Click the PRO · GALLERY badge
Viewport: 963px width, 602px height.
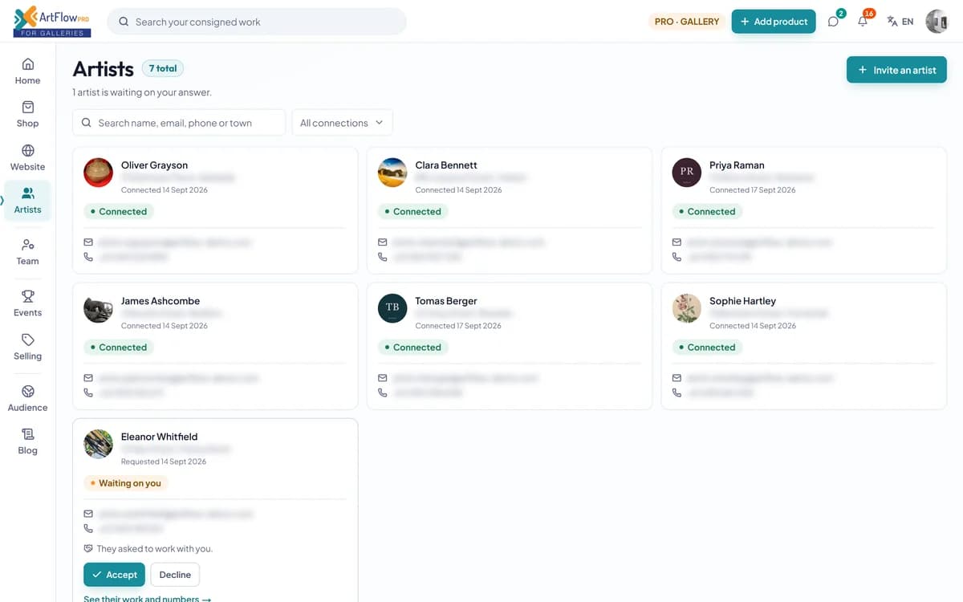(x=687, y=22)
